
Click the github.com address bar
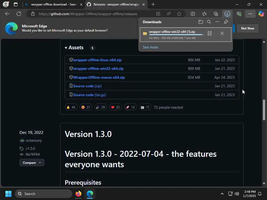[88, 14]
